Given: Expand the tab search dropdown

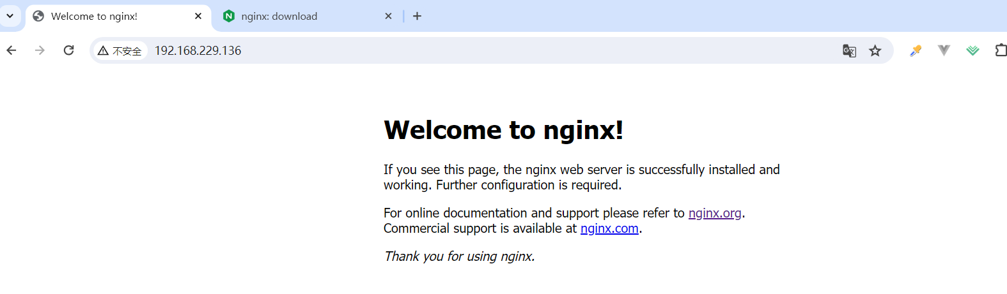Looking at the screenshot, I should 10,16.
